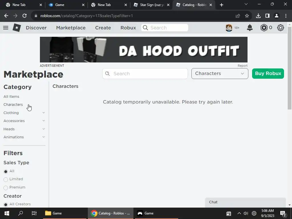Switch to the Game browser tab

click(66, 5)
